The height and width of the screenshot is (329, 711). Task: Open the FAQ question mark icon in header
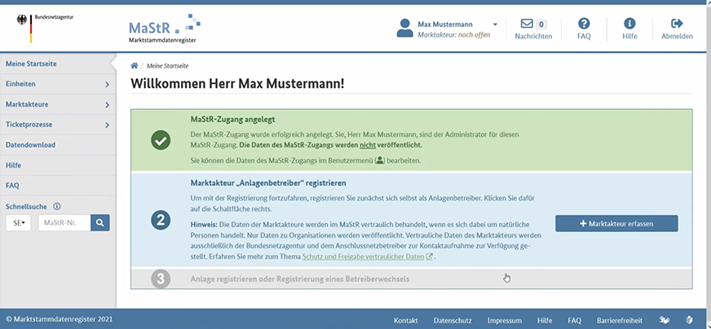pyautogui.click(x=584, y=24)
